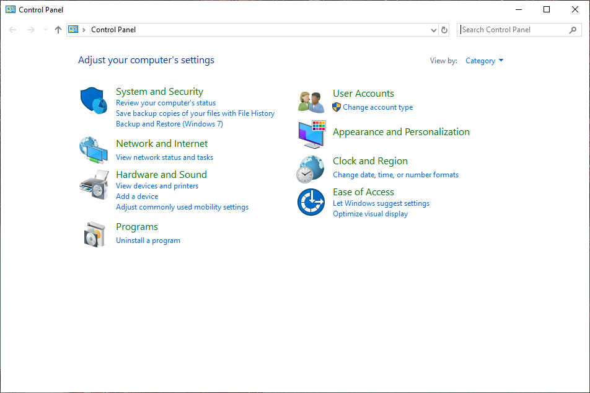Go back with the back arrow
590x393 pixels.
click(12, 30)
